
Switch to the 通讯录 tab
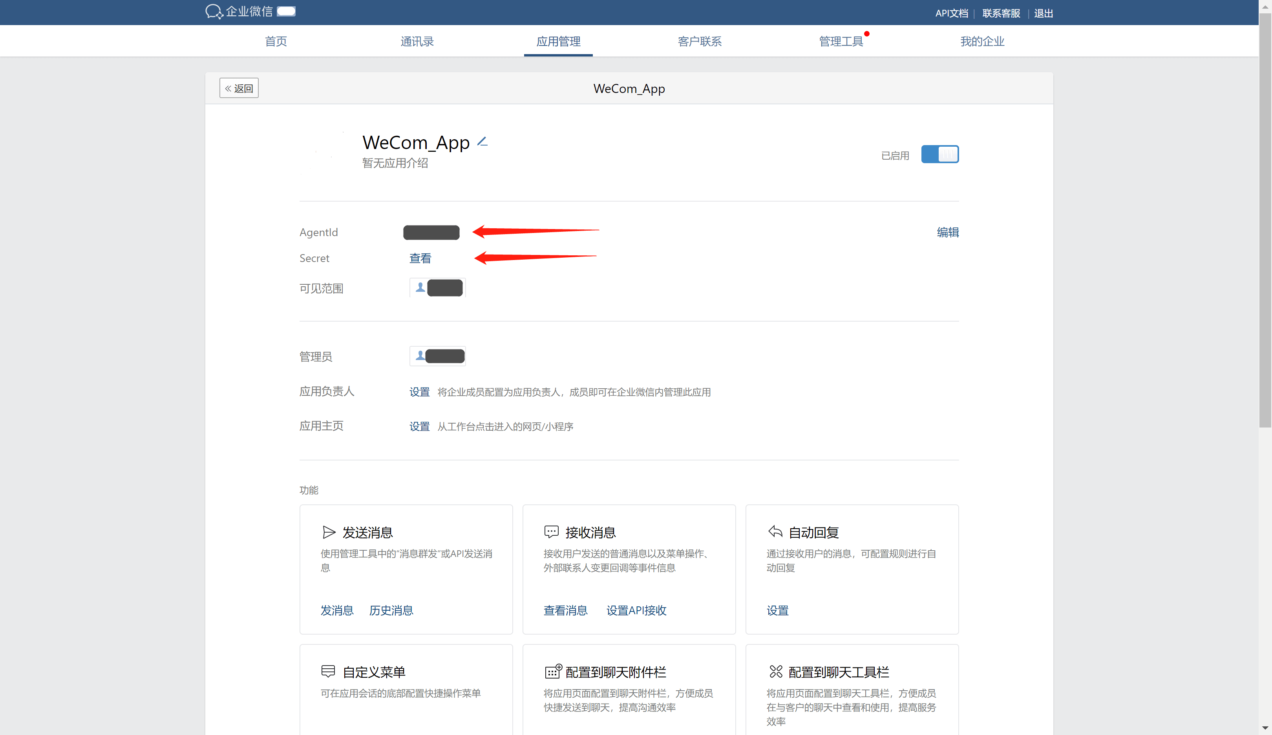pyautogui.click(x=417, y=41)
